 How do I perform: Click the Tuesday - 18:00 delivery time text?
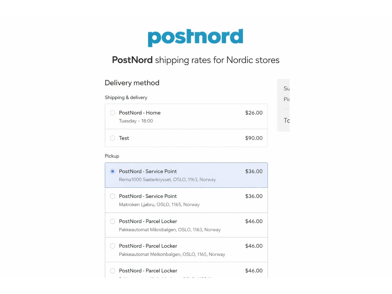coord(136,121)
